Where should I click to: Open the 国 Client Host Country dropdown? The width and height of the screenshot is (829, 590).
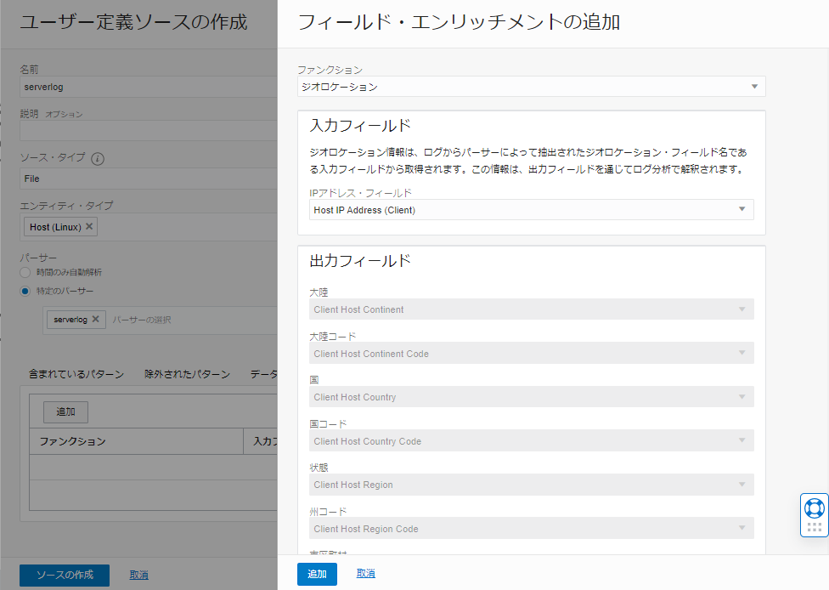point(531,397)
